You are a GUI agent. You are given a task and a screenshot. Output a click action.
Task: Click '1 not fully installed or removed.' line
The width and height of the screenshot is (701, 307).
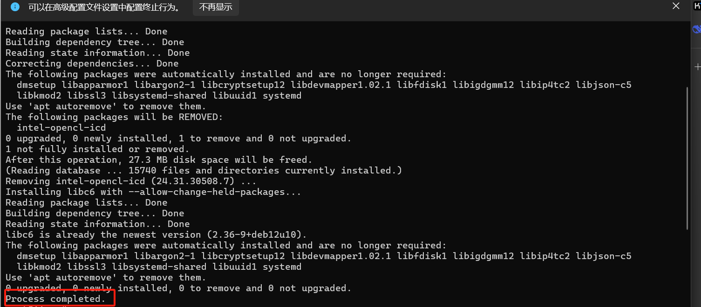97,149
